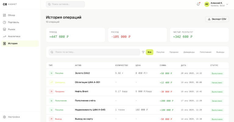Click the notification bell icon
This screenshot has width=234, height=122.
[x=198, y=4]
